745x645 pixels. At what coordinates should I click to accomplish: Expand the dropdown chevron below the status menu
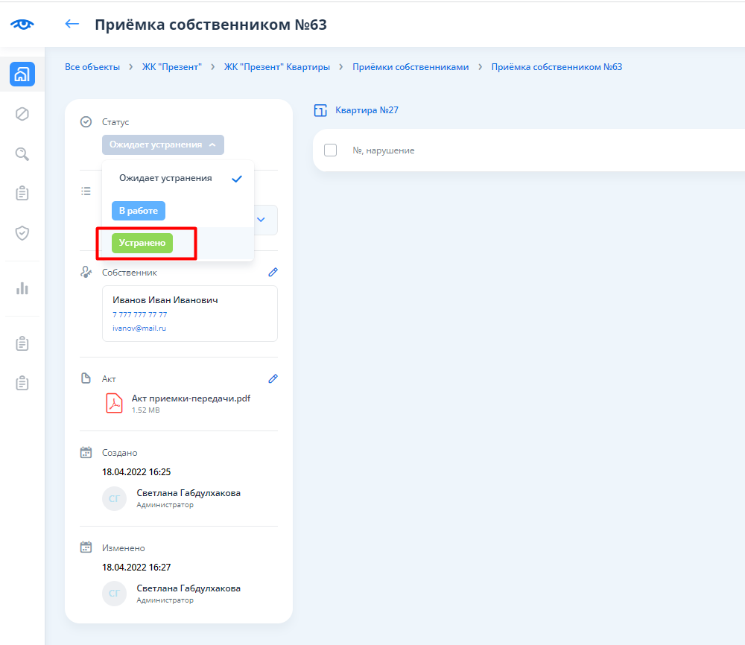coord(261,220)
